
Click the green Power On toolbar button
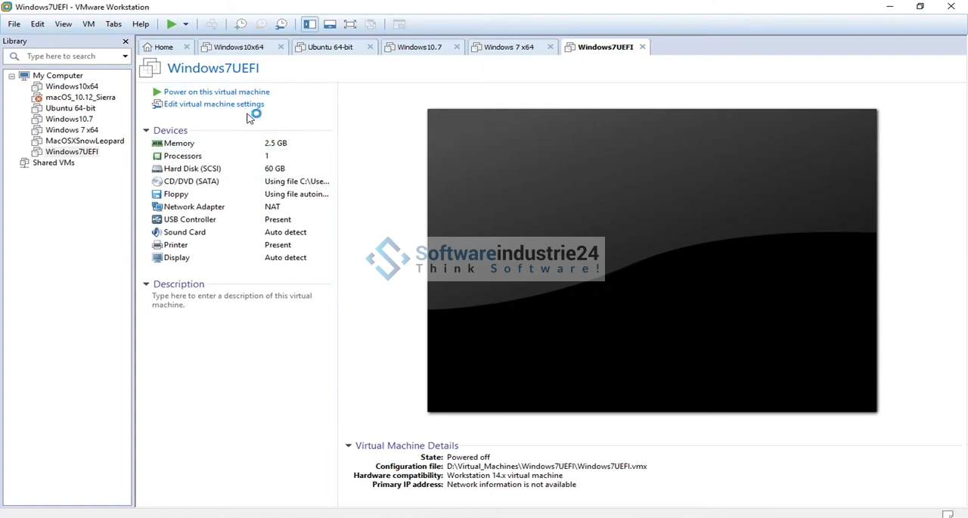[172, 24]
